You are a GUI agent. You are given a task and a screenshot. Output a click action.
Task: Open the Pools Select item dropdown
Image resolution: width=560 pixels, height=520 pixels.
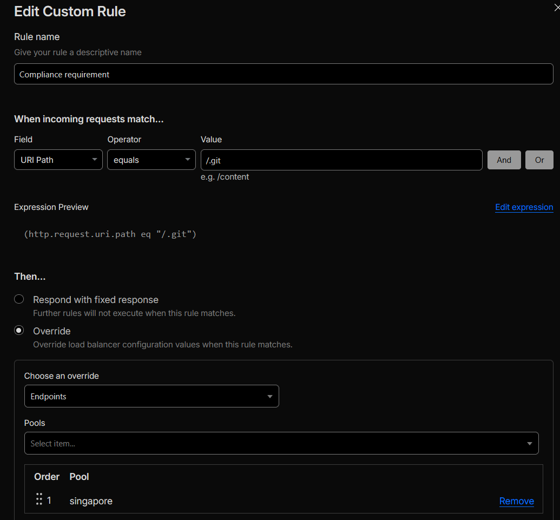click(x=281, y=443)
